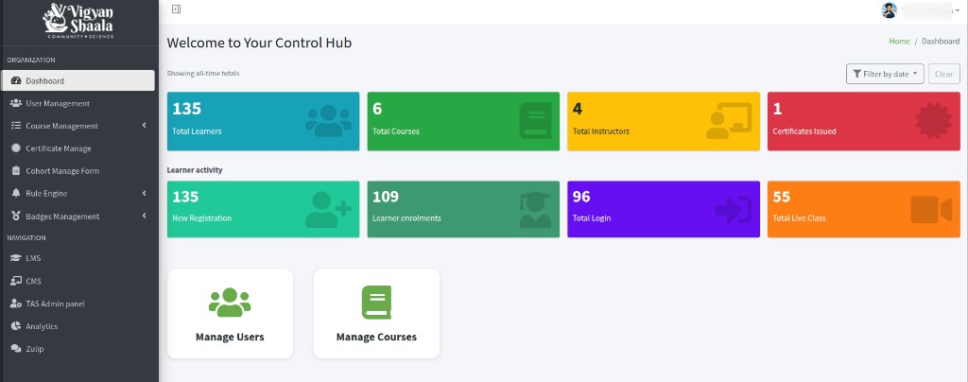
Task: Expand Rule Engine submenu chevron
Action: [x=144, y=193]
